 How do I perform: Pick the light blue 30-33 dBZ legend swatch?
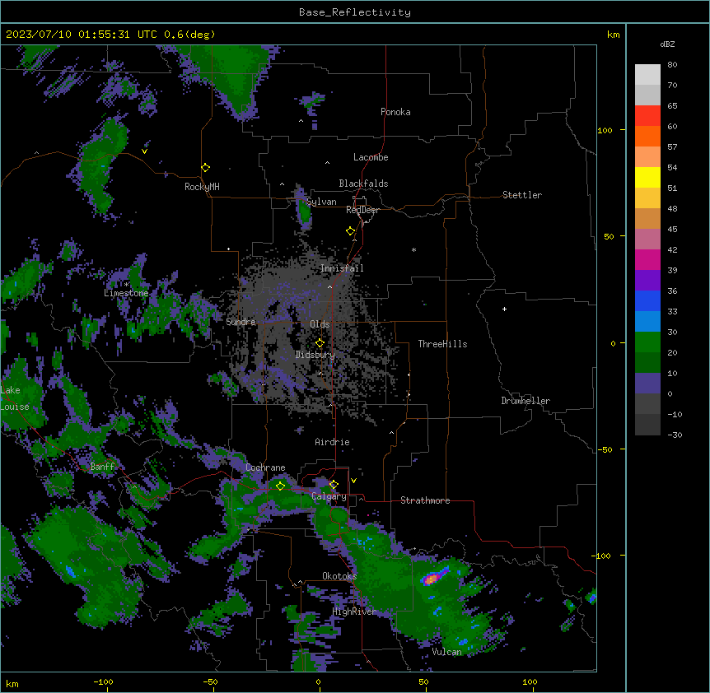tap(647, 322)
